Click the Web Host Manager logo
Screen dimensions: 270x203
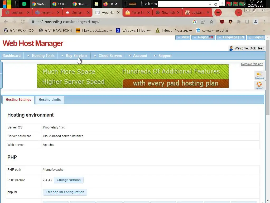pyautogui.click(x=33, y=43)
